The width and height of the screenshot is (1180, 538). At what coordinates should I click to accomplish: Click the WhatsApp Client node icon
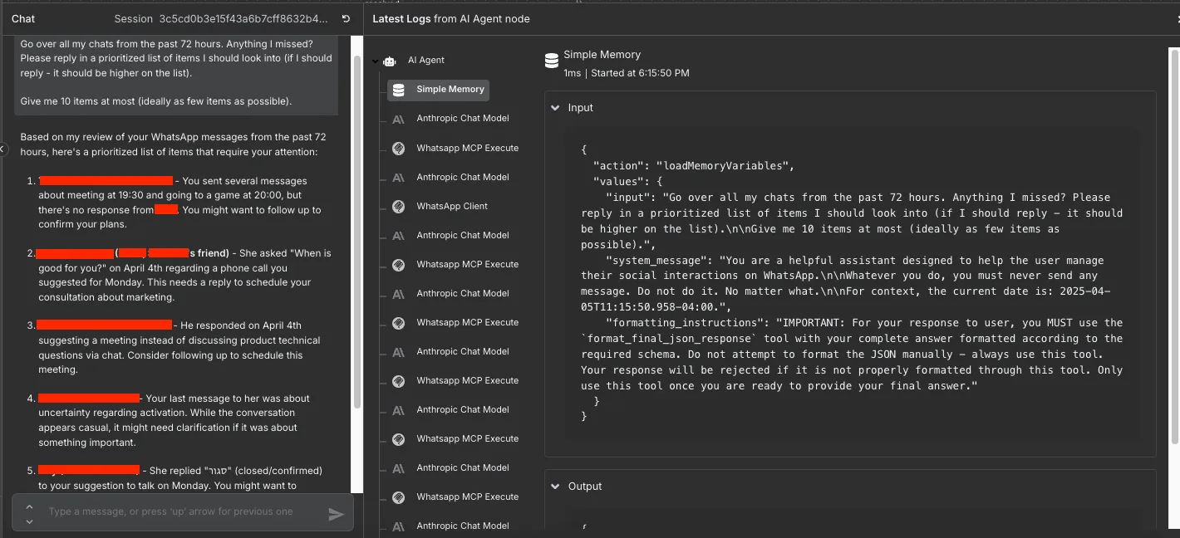[399, 207]
